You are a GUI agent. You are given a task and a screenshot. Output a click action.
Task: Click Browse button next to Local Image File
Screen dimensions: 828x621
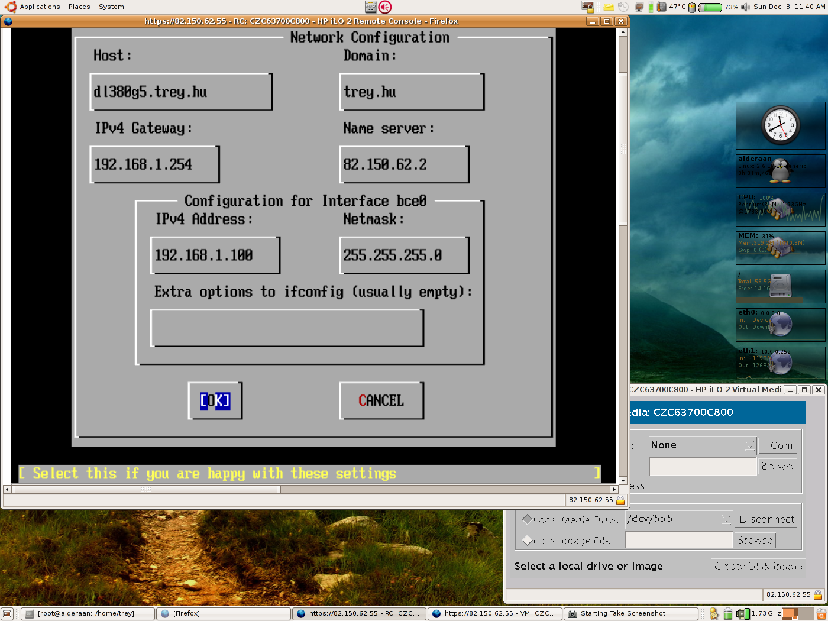tap(755, 540)
